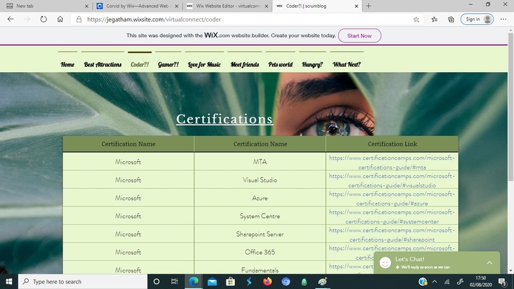514x289 pixels.
Task: Reload the page with the refresh icon
Action: (x=43, y=19)
